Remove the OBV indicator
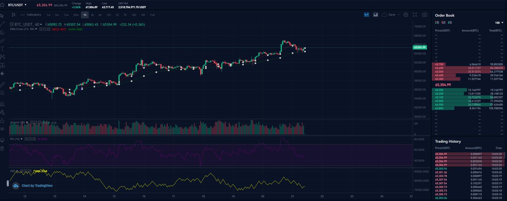 30,171
